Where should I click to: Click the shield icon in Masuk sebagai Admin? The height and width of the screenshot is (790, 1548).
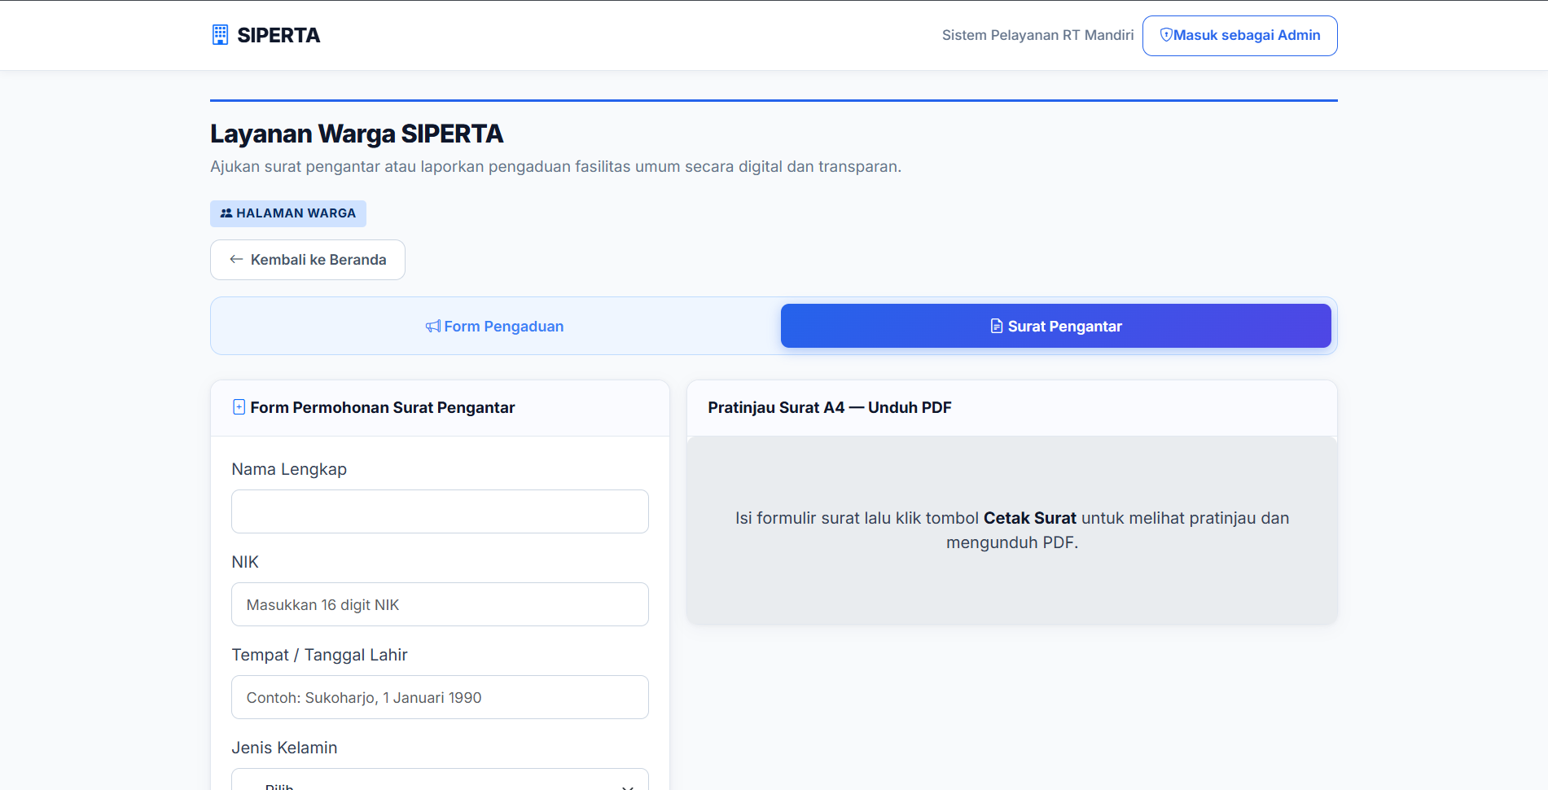point(1166,35)
